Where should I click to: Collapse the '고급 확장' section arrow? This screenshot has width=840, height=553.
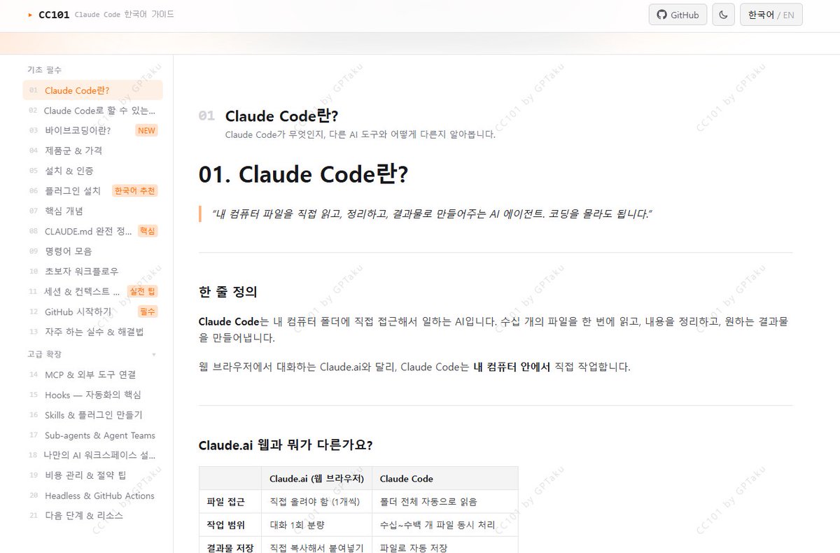pyautogui.click(x=154, y=354)
